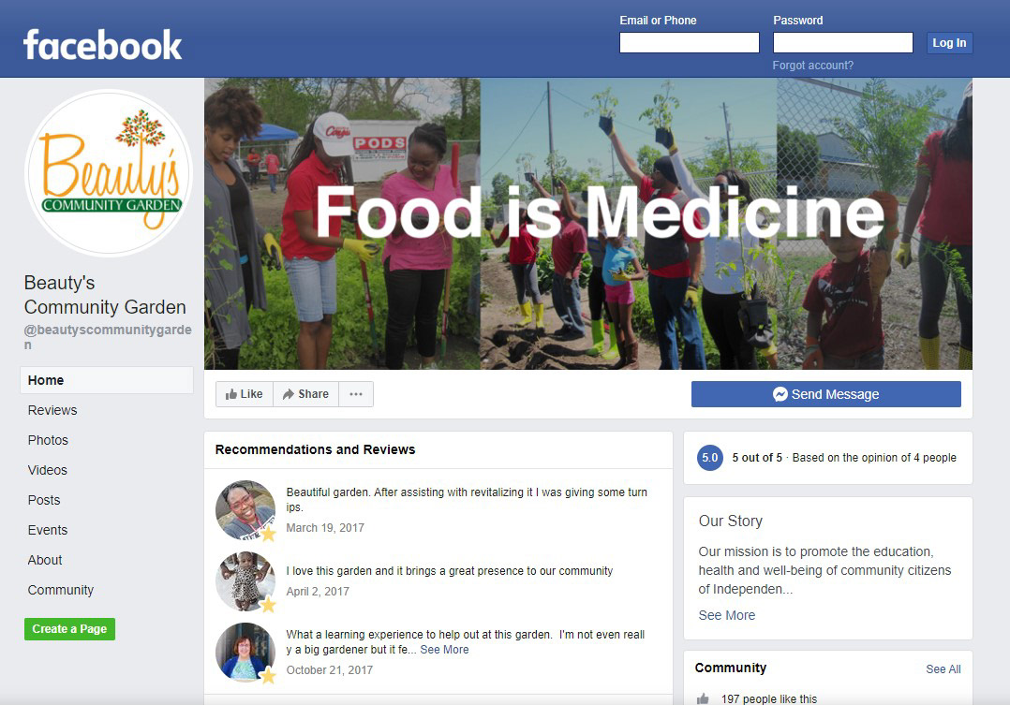Click the Facebook logo
The width and height of the screenshot is (1010, 705).
tap(102, 45)
